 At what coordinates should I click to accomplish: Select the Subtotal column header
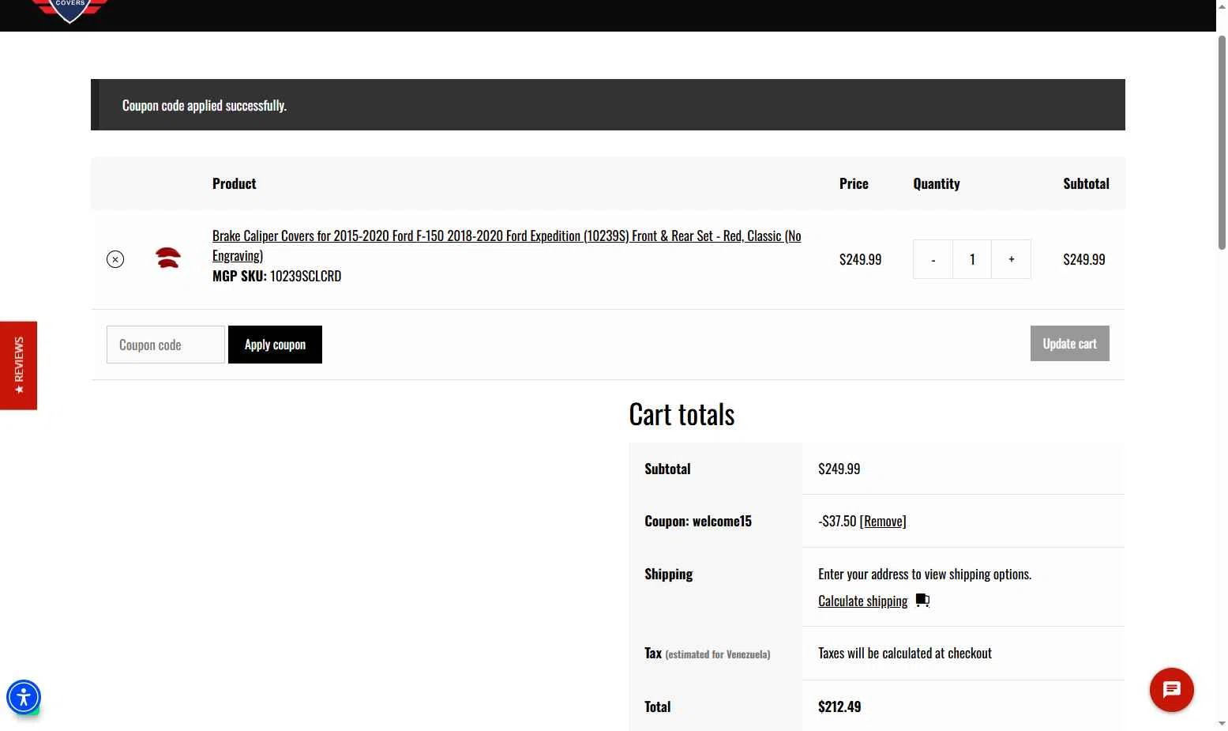(x=1086, y=183)
